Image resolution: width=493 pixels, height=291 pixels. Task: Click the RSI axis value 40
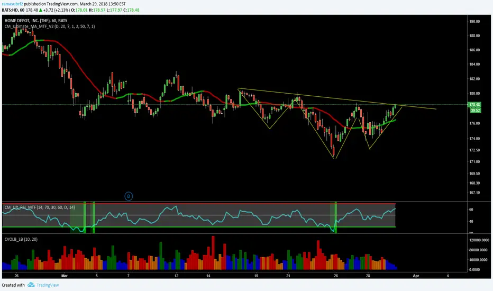(471, 222)
